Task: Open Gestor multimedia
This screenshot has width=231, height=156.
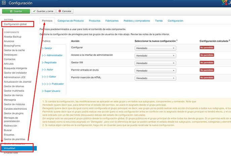Action: pyautogui.click(x=14, y=91)
